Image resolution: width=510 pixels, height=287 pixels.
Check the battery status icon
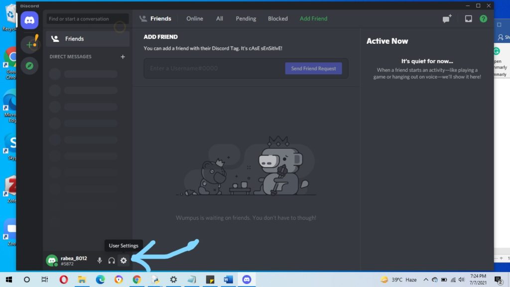(444, 280)
